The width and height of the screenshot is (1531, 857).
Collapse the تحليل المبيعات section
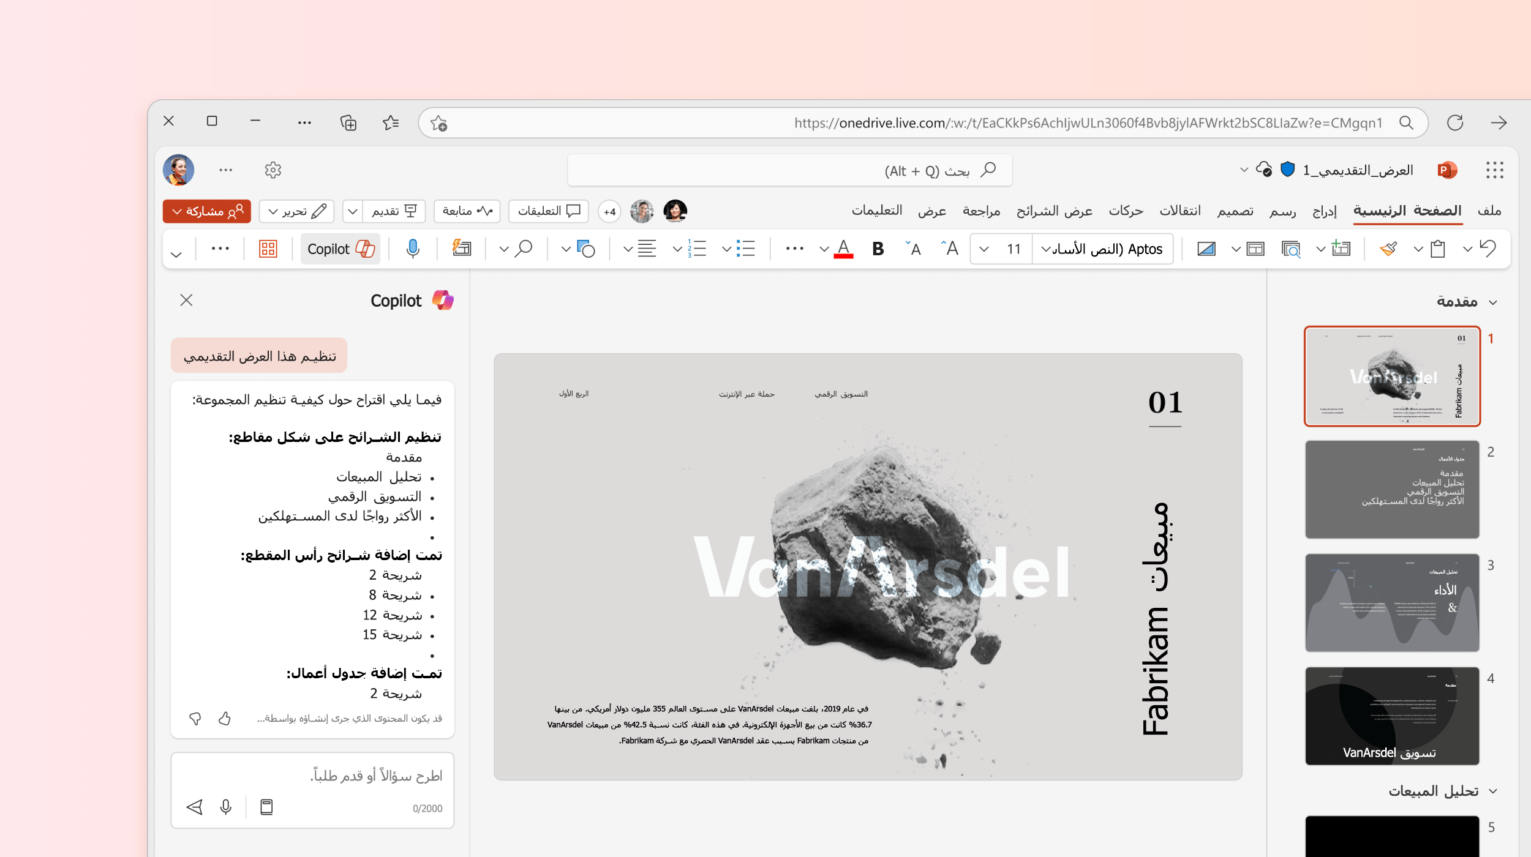tap(1493, 792)
